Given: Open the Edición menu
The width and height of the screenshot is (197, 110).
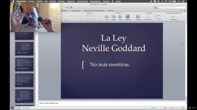Looking at the screenshot, I should [x=40, y=1].
